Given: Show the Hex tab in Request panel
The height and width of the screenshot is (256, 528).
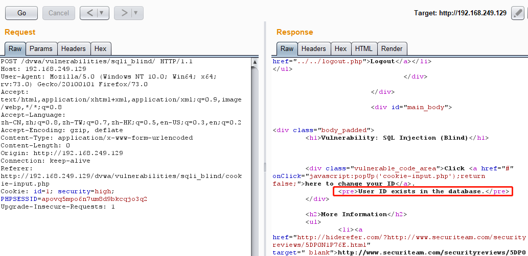Looking at the screenshot, I should [100, 49].
